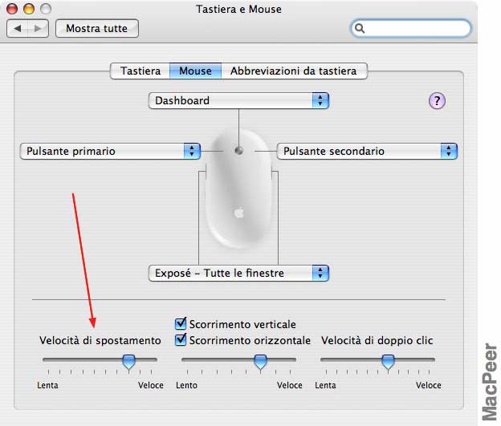Expand the Pulsante primario dropdown
Viewport: 501px width, 426px height.
pyautogui.click(x=110, y=151)
